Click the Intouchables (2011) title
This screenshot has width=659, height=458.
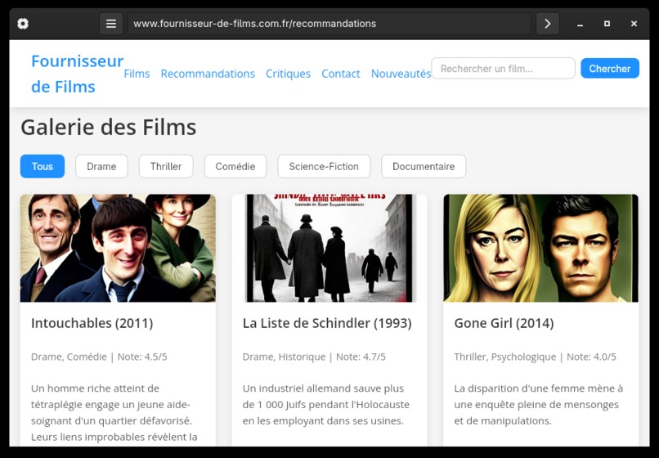tap(92, 323)
